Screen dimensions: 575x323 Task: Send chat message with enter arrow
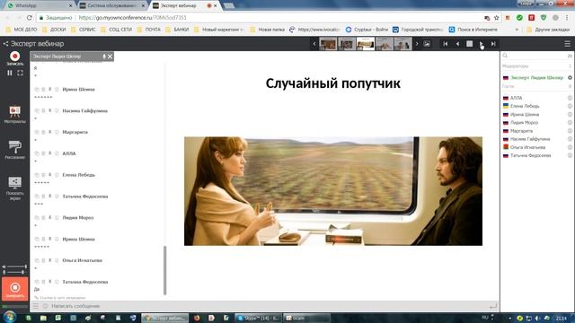coord(493,306)
